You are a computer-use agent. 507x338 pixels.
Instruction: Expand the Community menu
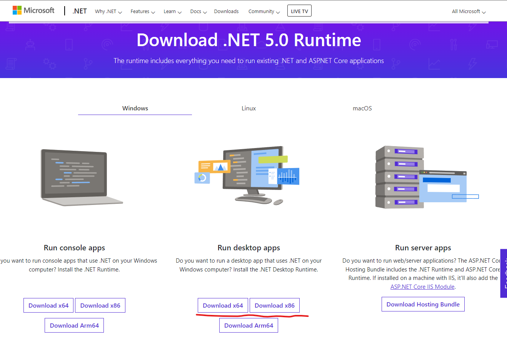(x=264, y=12)
